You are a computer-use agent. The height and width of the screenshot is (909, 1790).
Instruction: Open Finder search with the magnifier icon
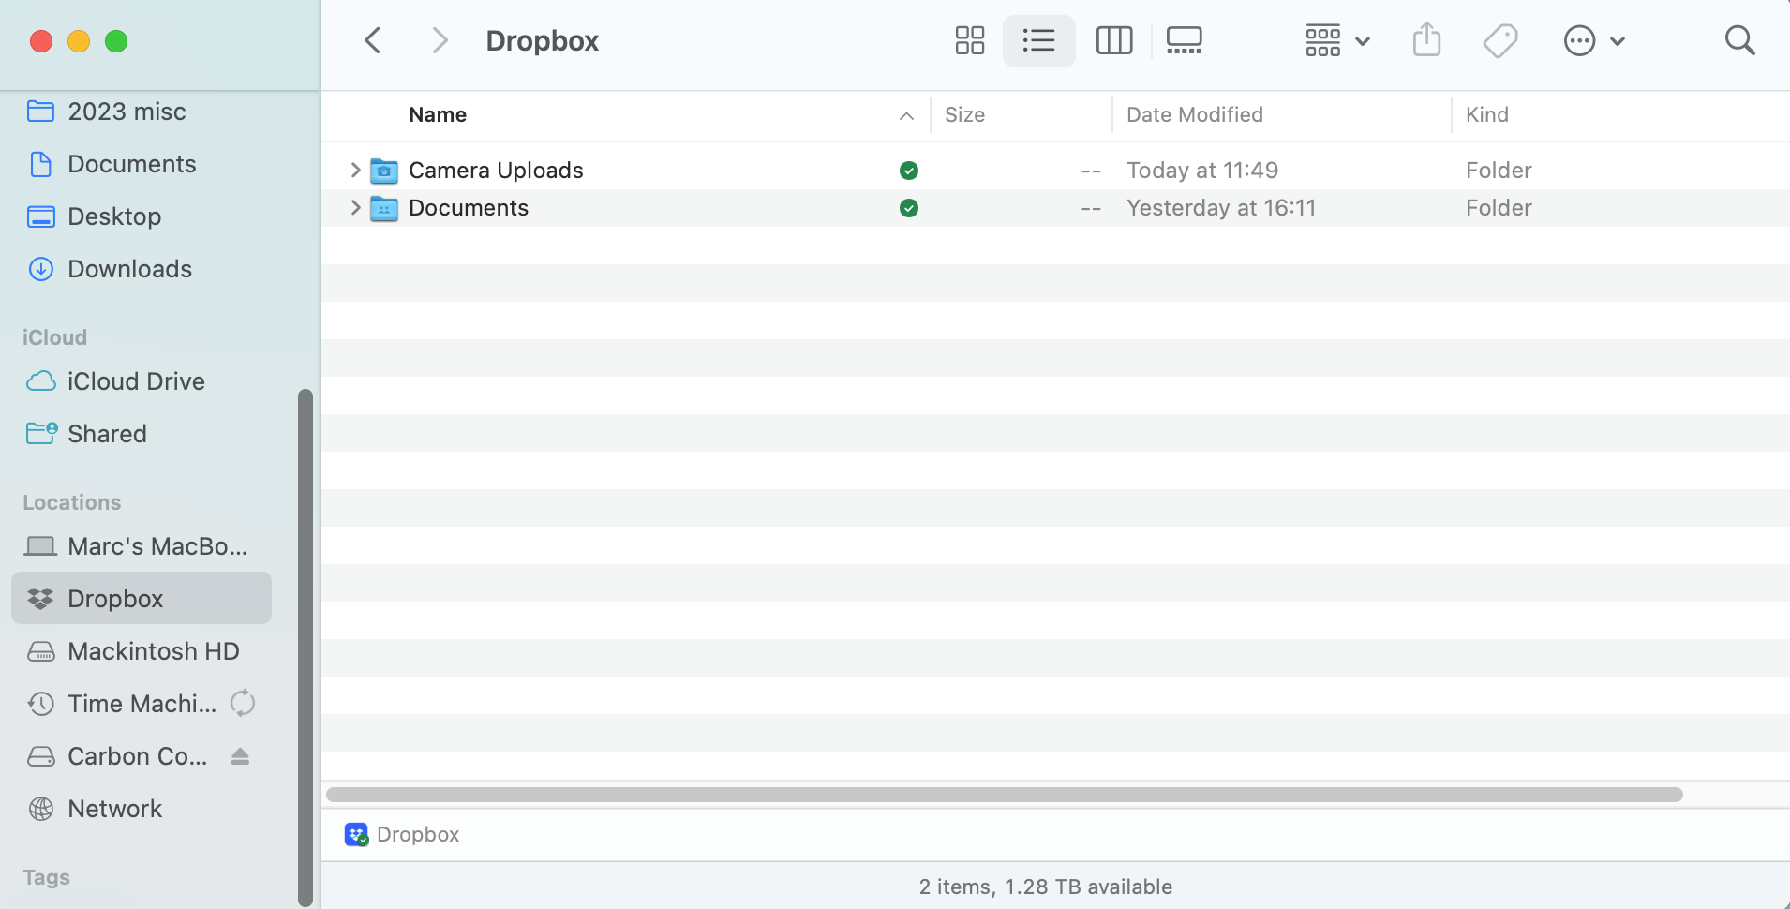coord(1739,40)
